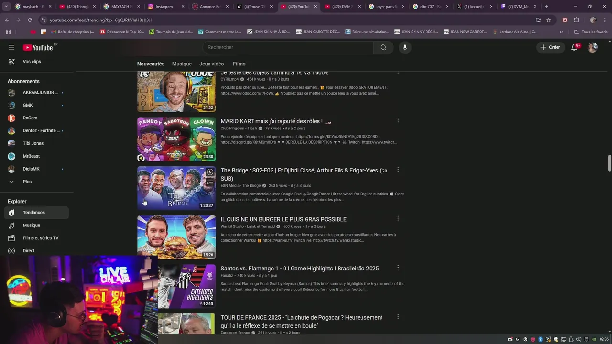This screenshot has height=344, width=612.
Task: Open the notifications bell
Action: (x=575, y=47)
